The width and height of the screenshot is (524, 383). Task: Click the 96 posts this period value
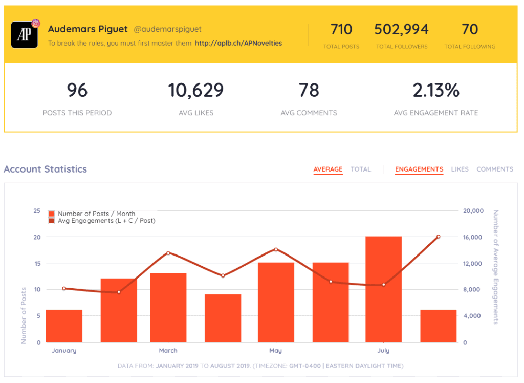click(77, 90)
